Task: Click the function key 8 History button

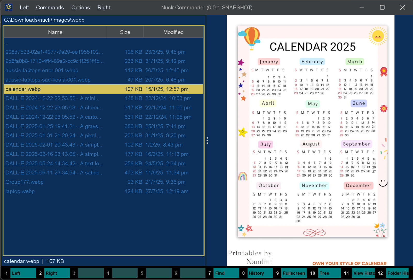Action: tap(260, 273)
